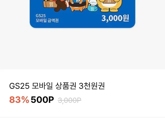Click the blue GS25 bag under the seal
The height and width of the screenshot is (124, 165).
click(x=92, y=8)
